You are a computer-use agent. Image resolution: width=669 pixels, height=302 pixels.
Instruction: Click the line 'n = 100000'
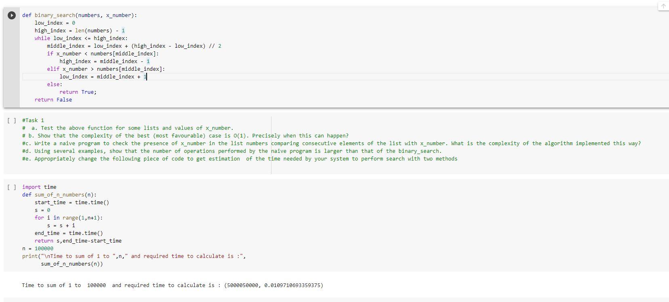click(x=38, y=249)
